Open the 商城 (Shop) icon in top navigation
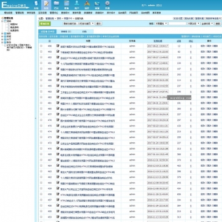Image resolution: width=222 pixels, height=222 pixels. (97, 5)
